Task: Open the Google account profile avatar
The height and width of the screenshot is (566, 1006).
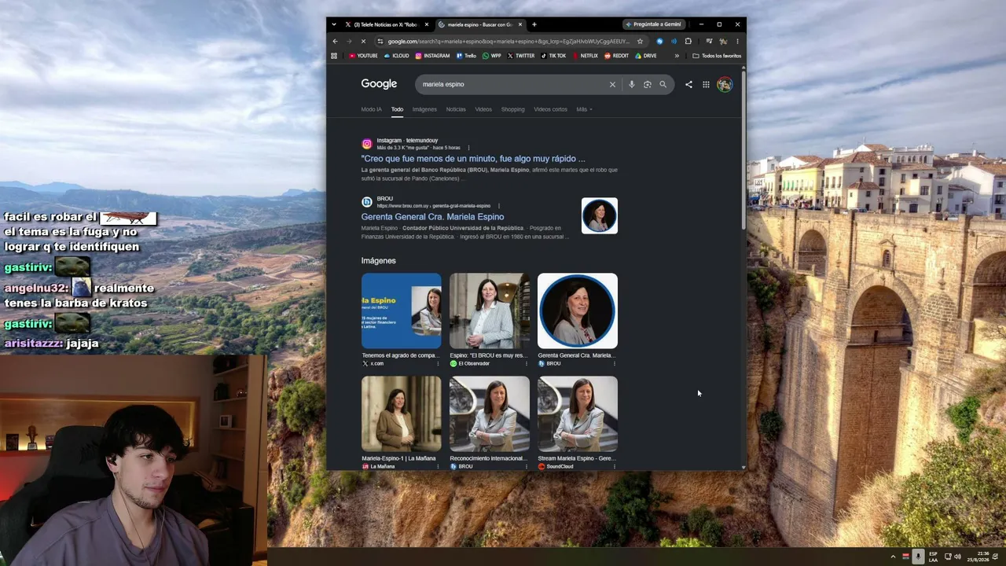Action: (725, 84)
